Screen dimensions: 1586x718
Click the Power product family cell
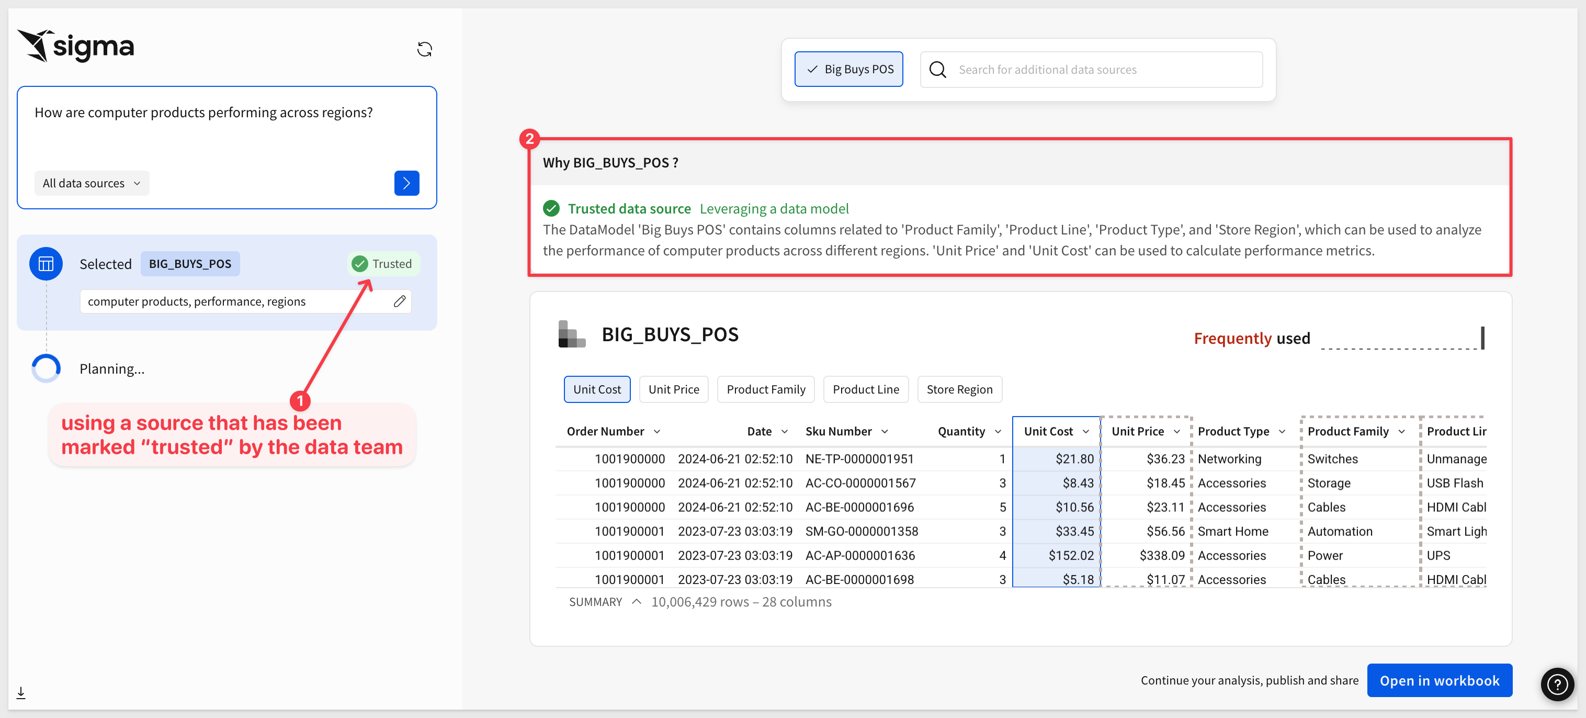coord(1325,555)
